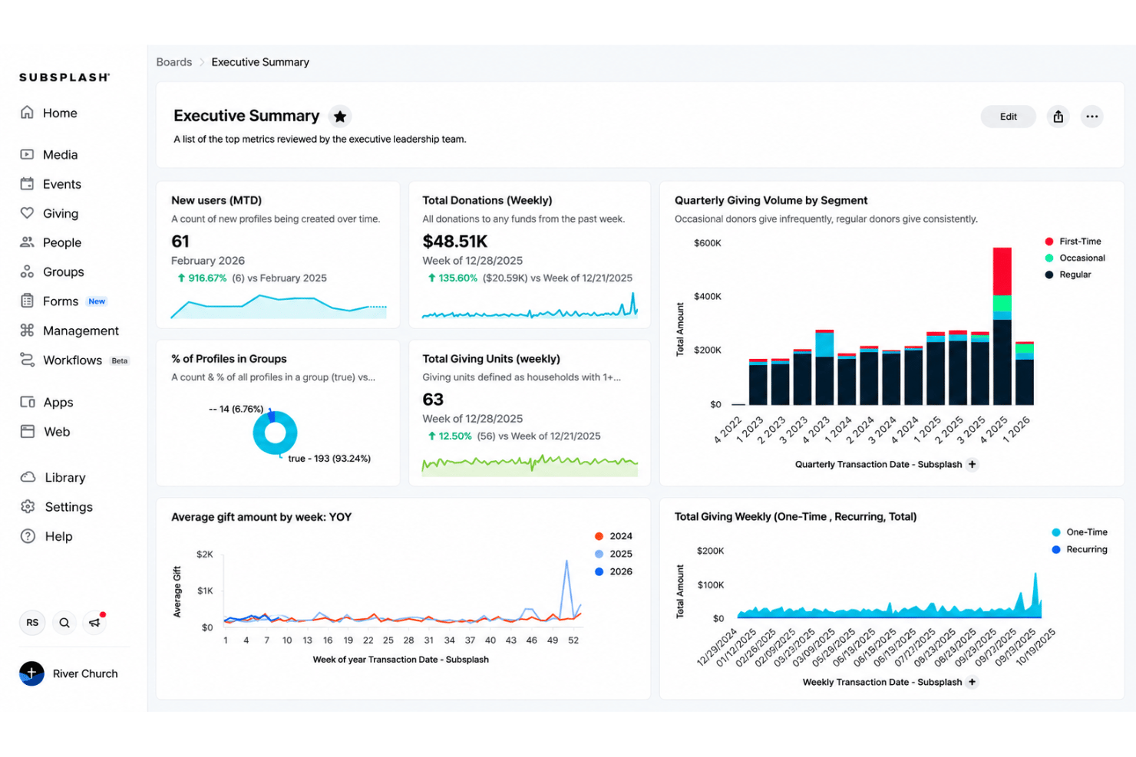This screenshot has width=1136, height=757.
Task: Open the Workflows Beta menu item
Action: coord(74,360)
